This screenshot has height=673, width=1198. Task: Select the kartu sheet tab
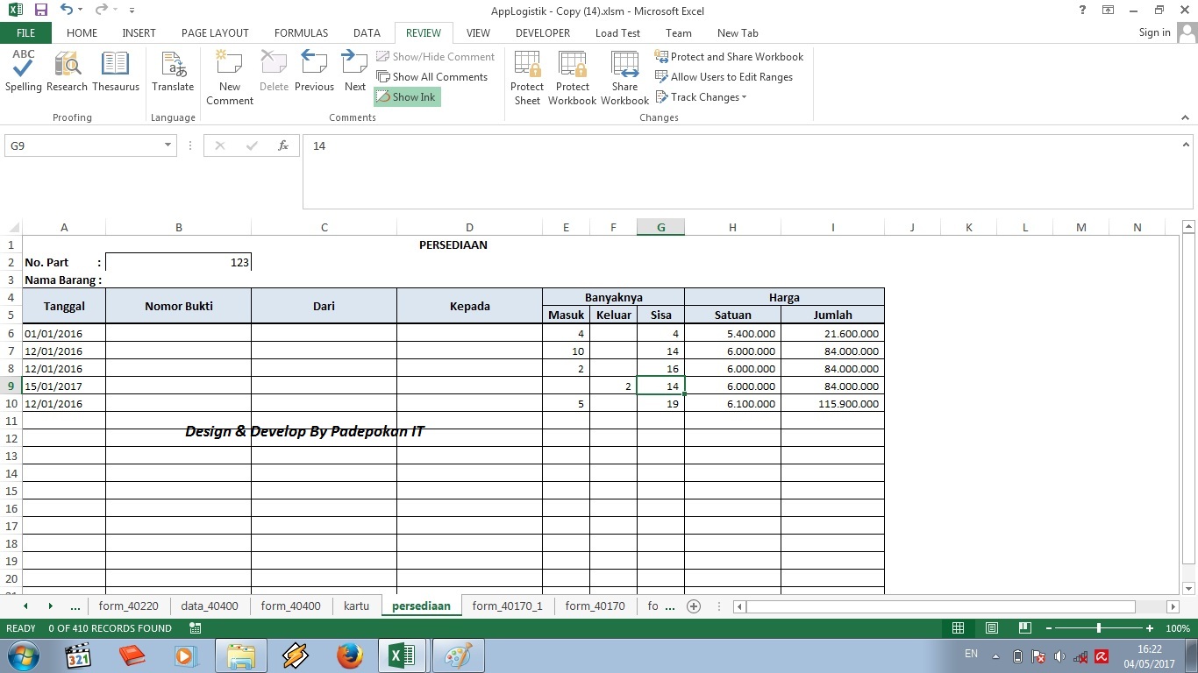[356, 606]
